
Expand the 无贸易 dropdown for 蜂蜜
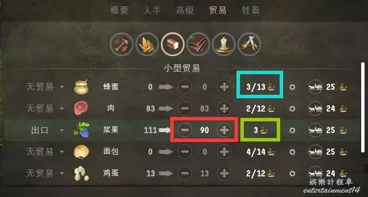(45, 87)
